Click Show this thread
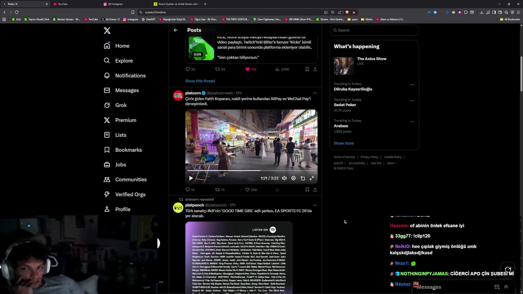 click(200, 81)
